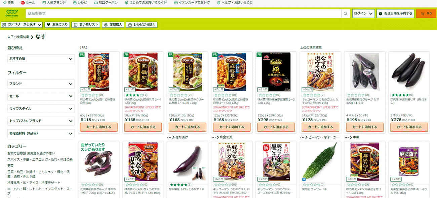Click the 商品を探す search field

(184, 13)
